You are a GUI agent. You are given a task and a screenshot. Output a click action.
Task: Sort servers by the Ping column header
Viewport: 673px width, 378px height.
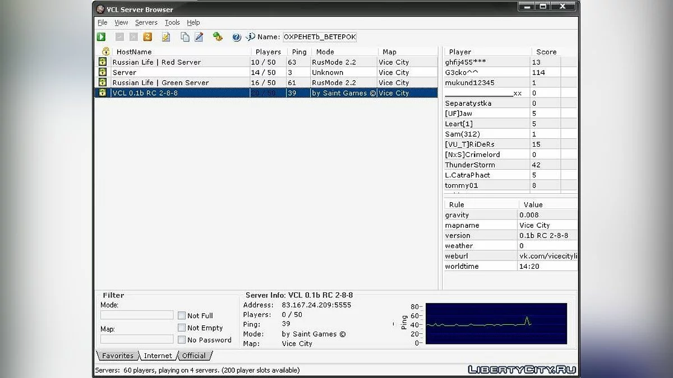point(299,52)
